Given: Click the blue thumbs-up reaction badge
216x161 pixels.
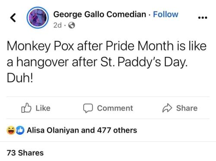Looking at the screenshot, I should click(x=20, y=130).
